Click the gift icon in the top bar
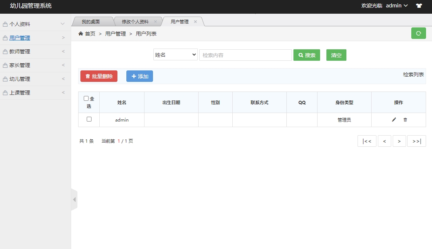The width and height of the screenshot is (432, 249). click(419, 6)
